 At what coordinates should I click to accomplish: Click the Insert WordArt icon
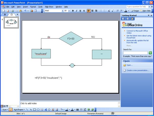[45, 110]
